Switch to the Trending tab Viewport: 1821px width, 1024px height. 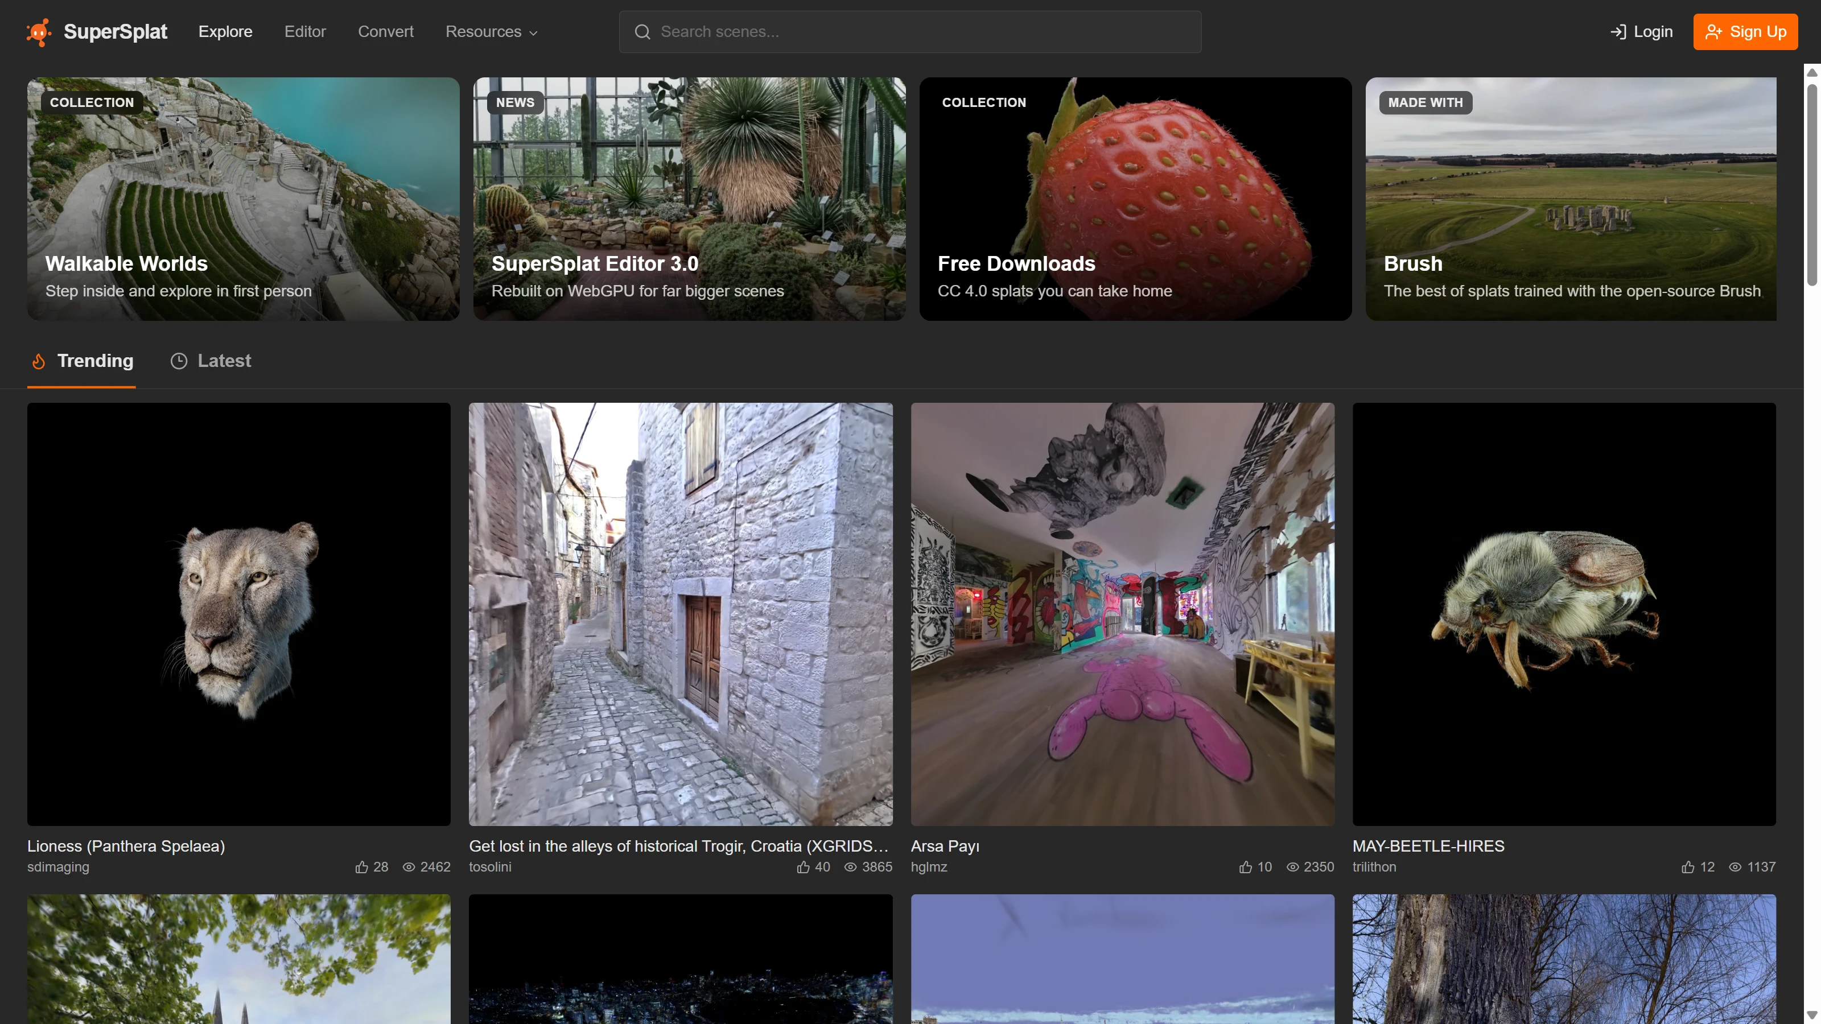coord(82,361)
